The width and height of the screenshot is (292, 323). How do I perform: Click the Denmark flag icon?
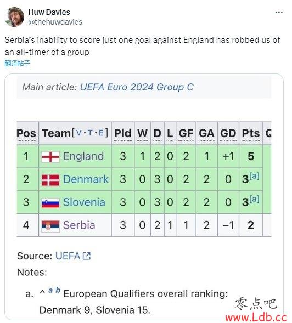click(50, 180)
